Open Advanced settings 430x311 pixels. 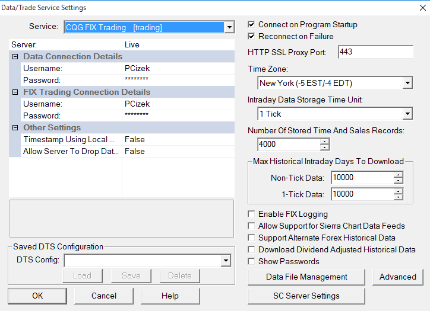point(397,277)
